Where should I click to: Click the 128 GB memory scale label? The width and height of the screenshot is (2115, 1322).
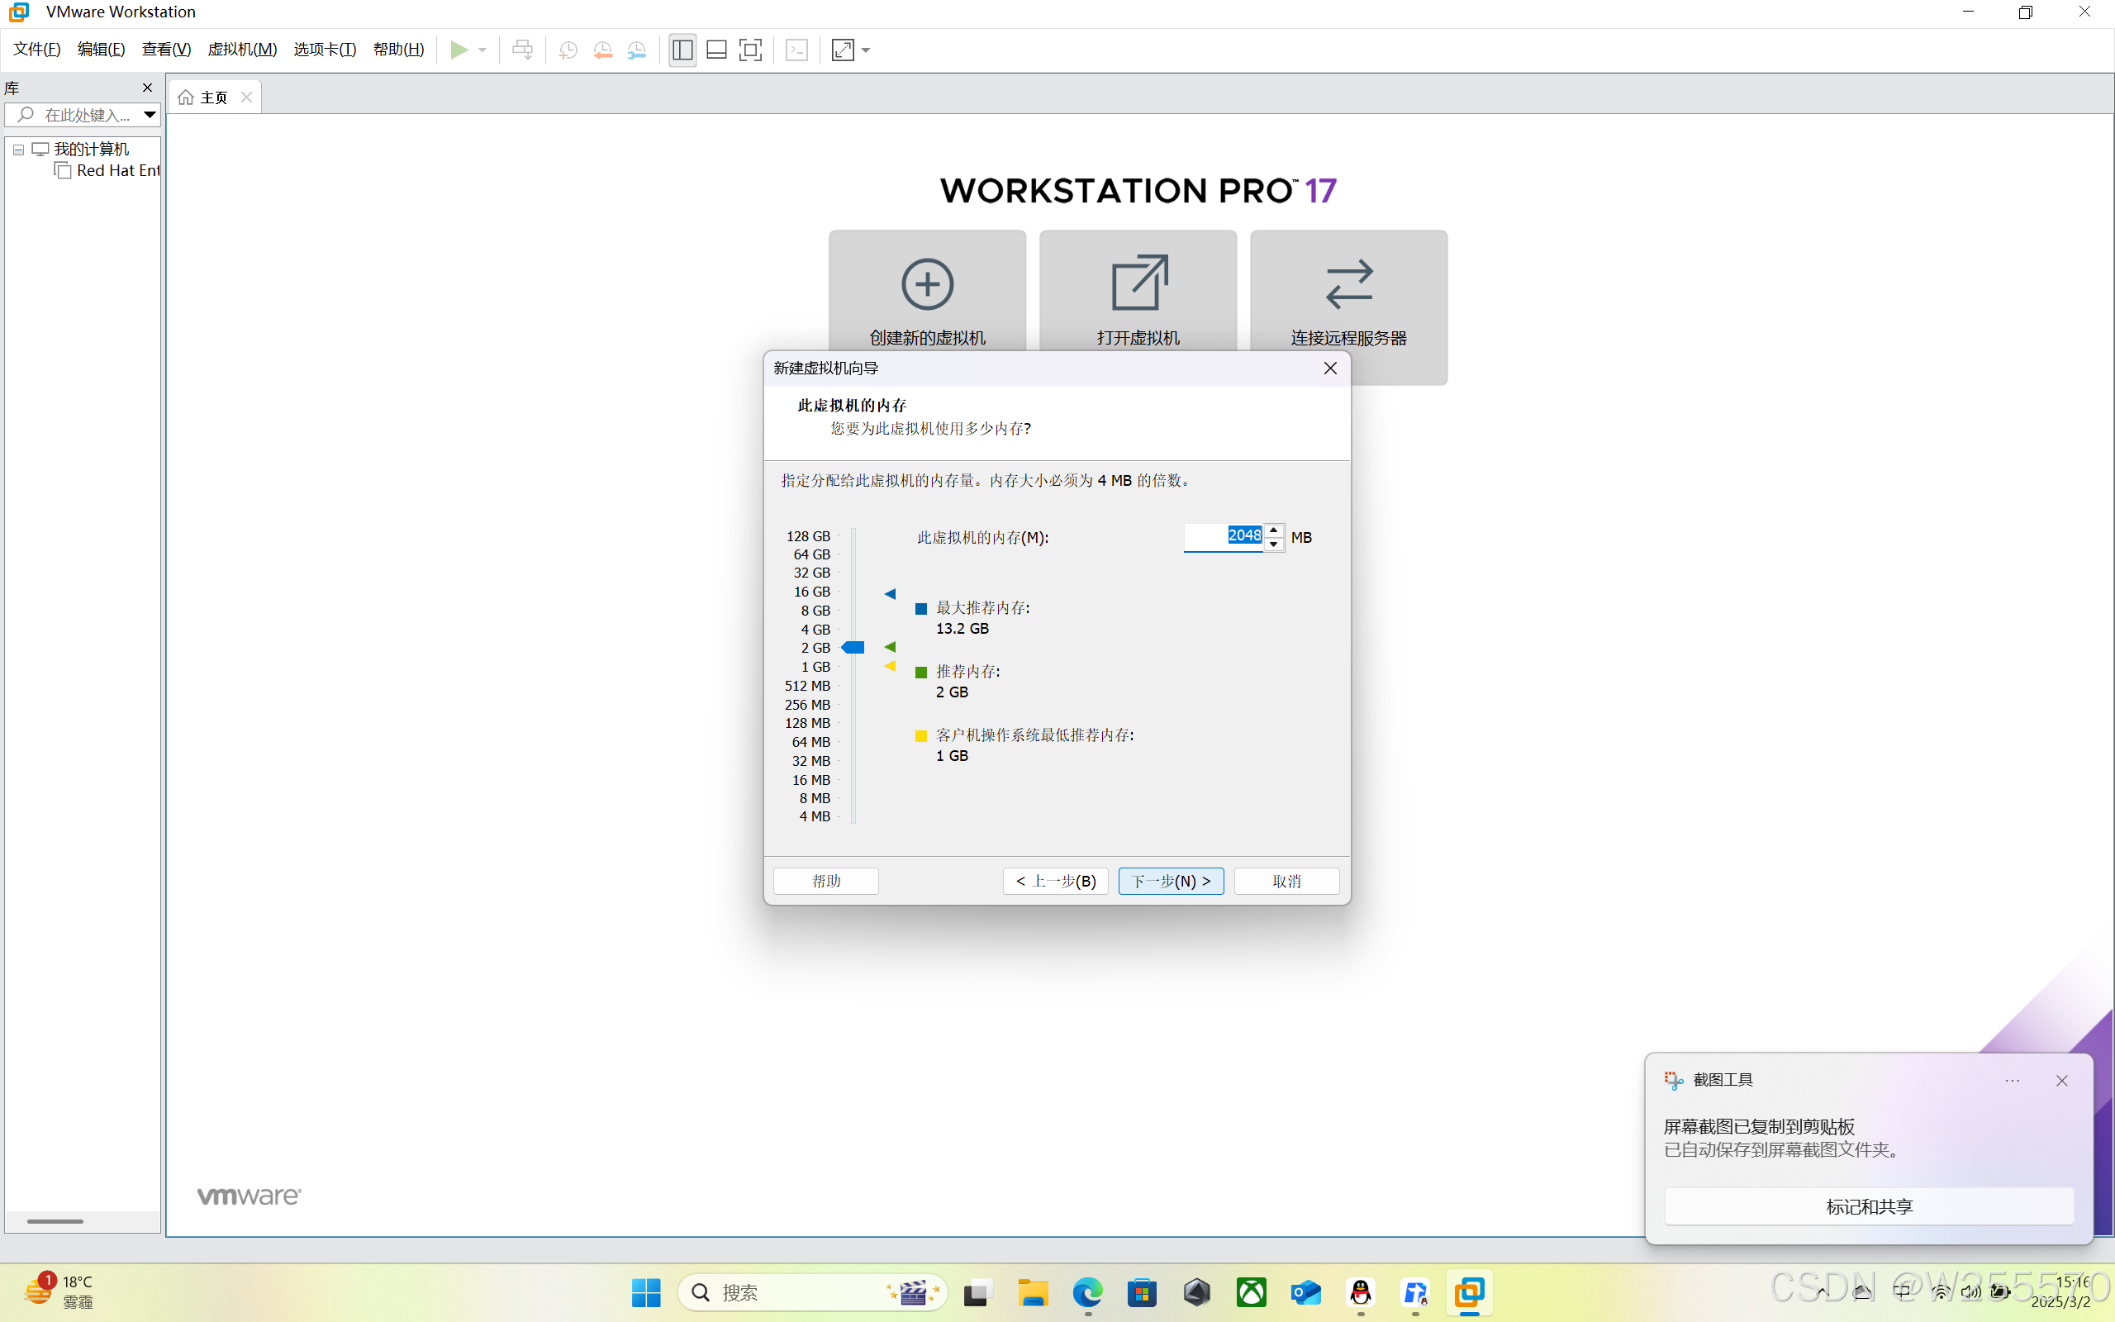pyautogui.click(x=809, y=536)
